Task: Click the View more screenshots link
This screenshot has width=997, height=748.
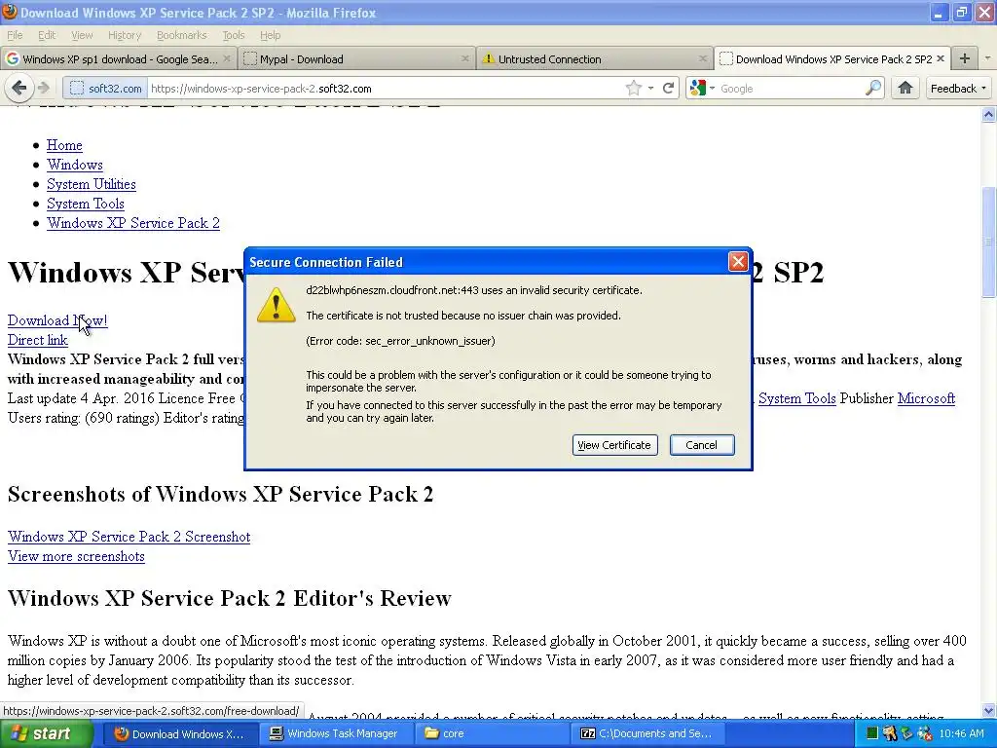Action: coord(76,556)
